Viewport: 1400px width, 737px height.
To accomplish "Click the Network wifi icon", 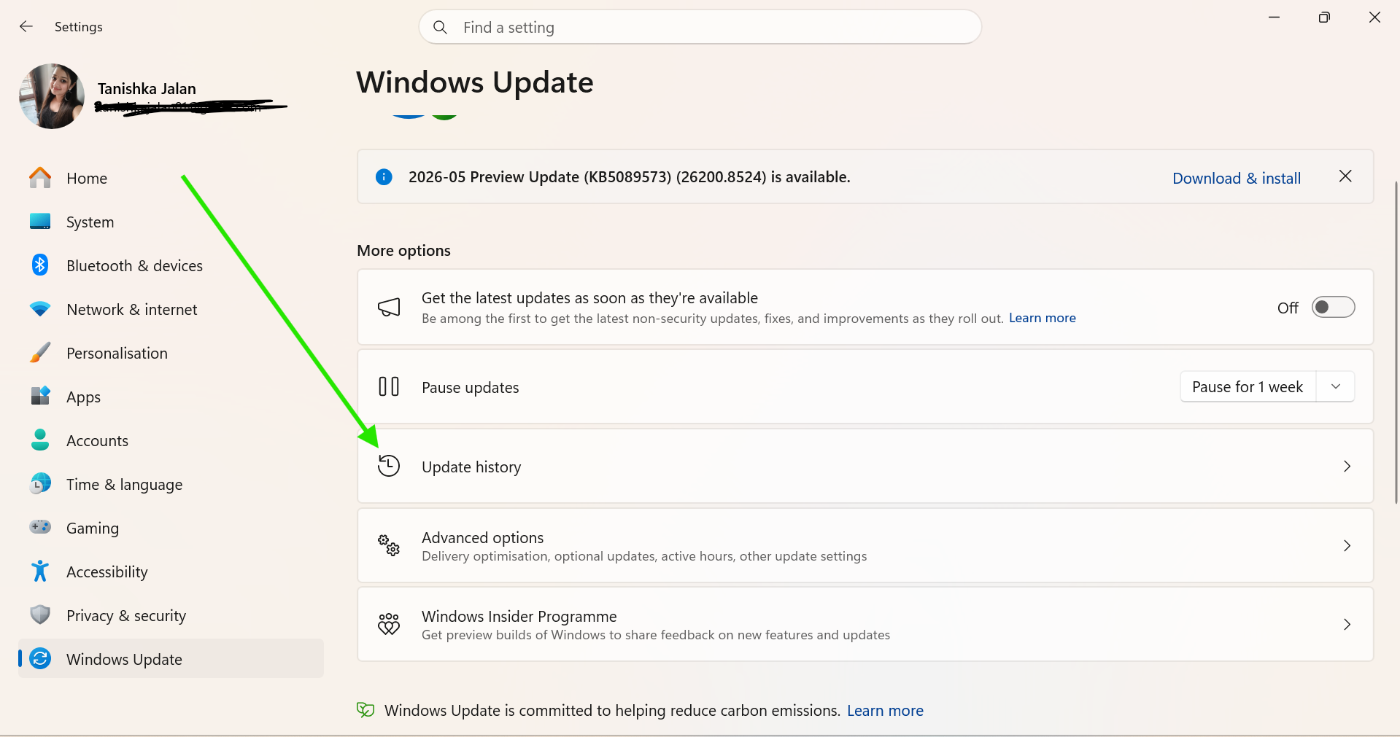I will click(x=40, y=309).
